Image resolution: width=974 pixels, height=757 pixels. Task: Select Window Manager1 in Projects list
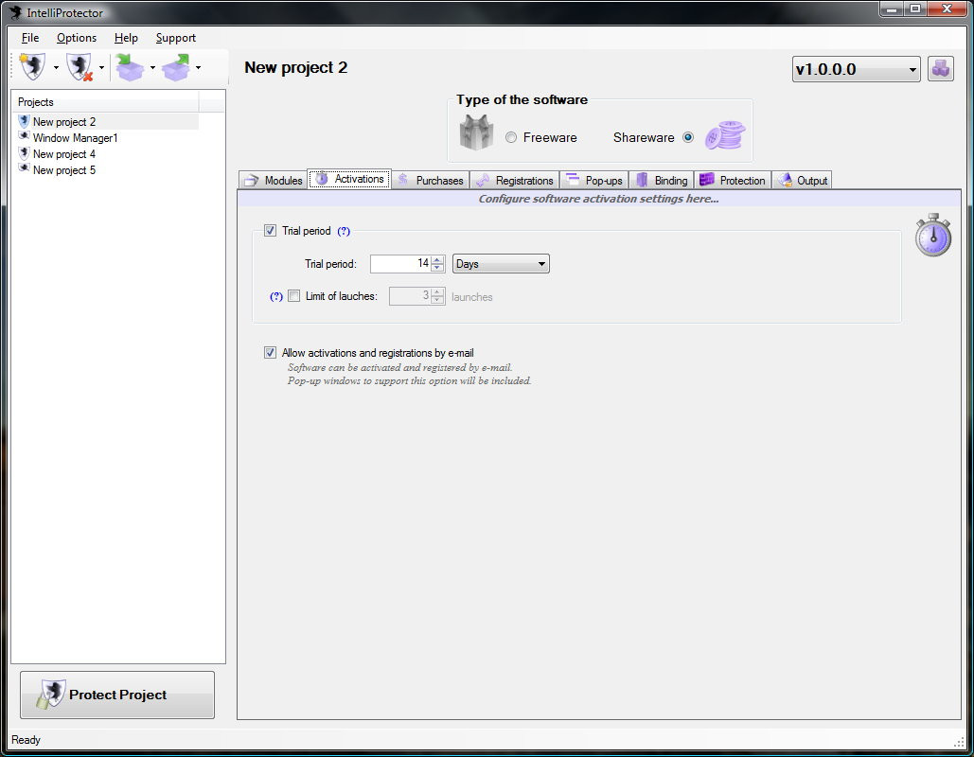[75, 138]
